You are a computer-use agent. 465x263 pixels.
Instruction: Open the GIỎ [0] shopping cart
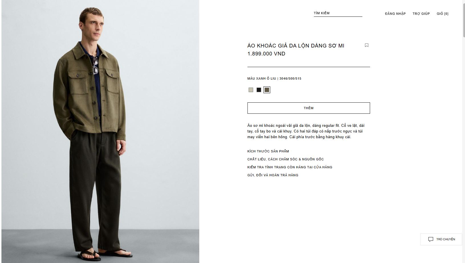[x=442, y=14]
